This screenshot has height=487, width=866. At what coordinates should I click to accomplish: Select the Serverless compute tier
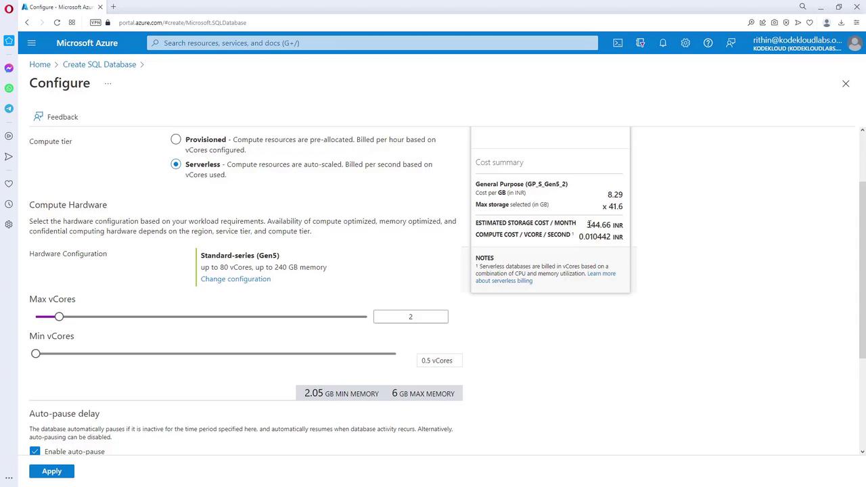pos(176,164)
